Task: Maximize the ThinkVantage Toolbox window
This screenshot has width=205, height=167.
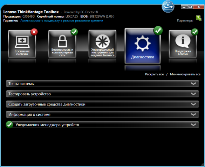Action: point(190,7)
